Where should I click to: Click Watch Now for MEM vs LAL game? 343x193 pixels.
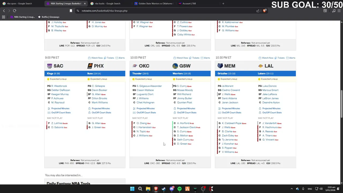pos(266,58)
